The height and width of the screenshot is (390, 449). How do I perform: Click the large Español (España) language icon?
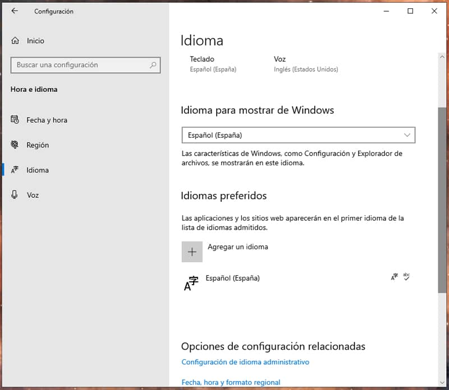point(191,283)
